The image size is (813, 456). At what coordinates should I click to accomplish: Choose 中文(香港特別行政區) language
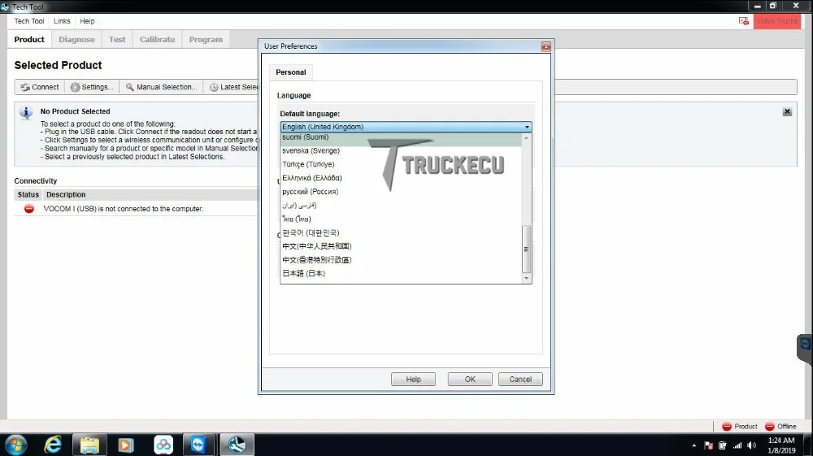click(401, 259)
